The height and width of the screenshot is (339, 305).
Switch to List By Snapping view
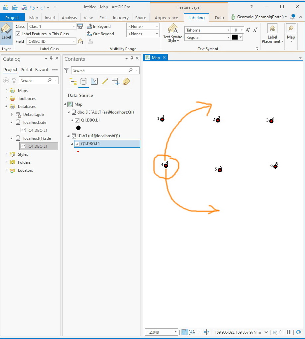click(x=116, y=81)
